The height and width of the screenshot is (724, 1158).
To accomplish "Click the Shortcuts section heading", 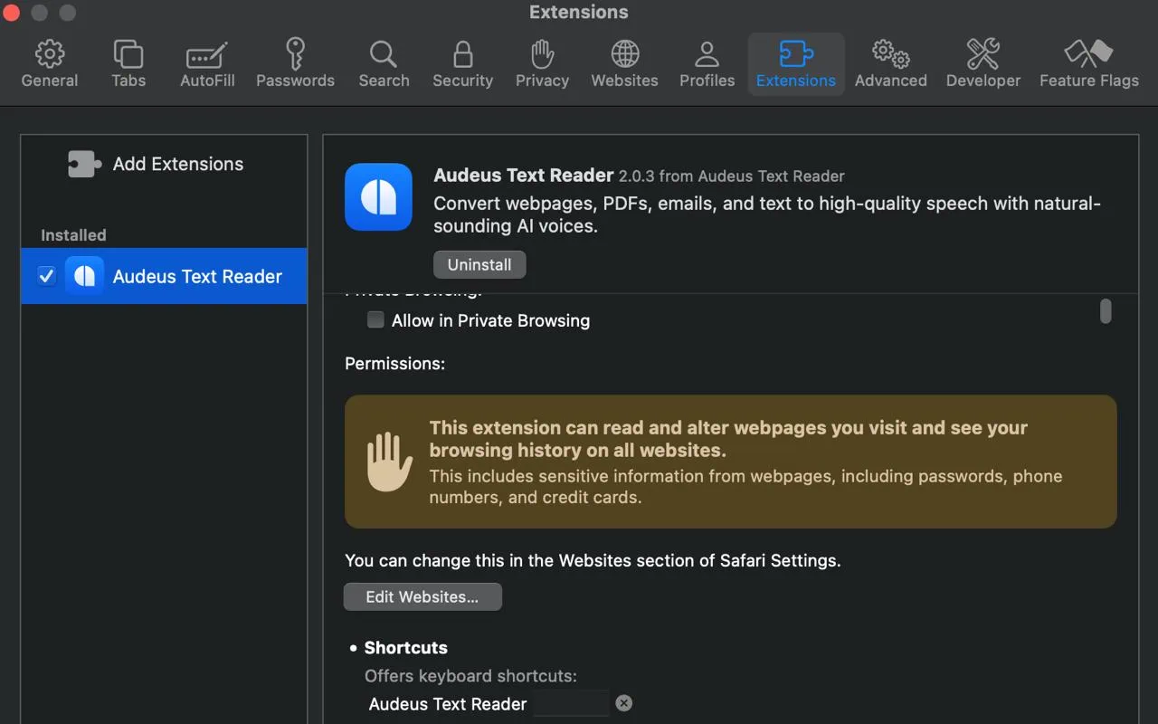I will [405, 647].
